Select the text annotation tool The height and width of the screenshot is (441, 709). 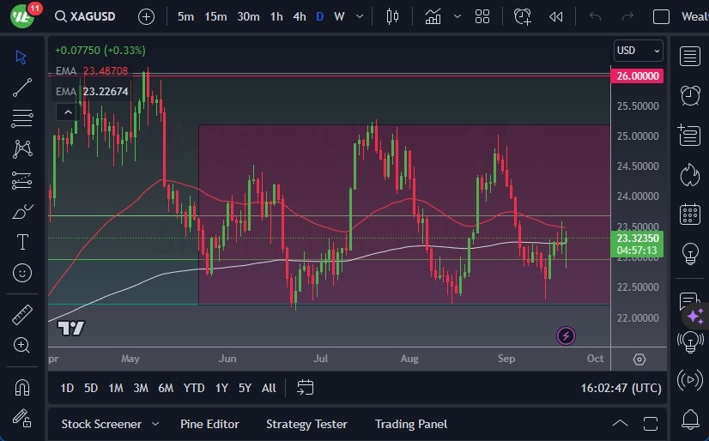(x=22, y=242)
